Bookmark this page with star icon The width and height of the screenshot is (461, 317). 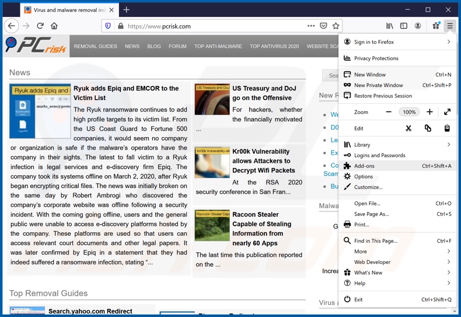336,26
